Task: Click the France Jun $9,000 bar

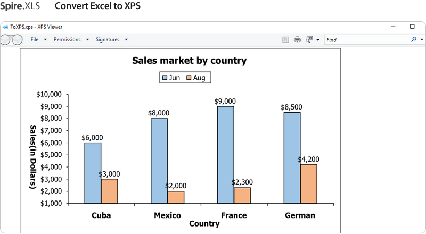Action: pos(226,154)
